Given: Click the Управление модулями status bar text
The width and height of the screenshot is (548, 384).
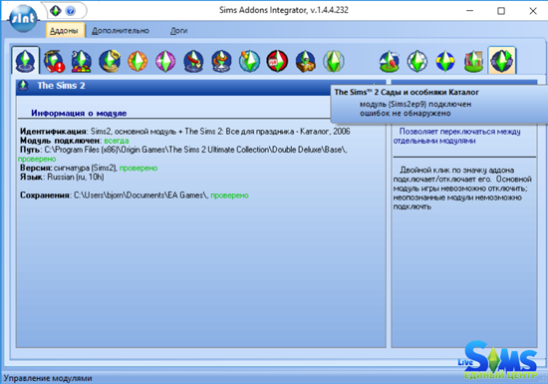Looking at the screenshot, I should click(x=48, y=378).
